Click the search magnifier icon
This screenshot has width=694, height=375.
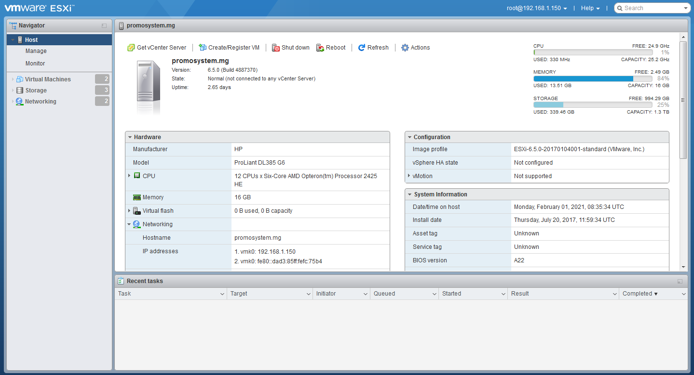(x=620, y=8)
